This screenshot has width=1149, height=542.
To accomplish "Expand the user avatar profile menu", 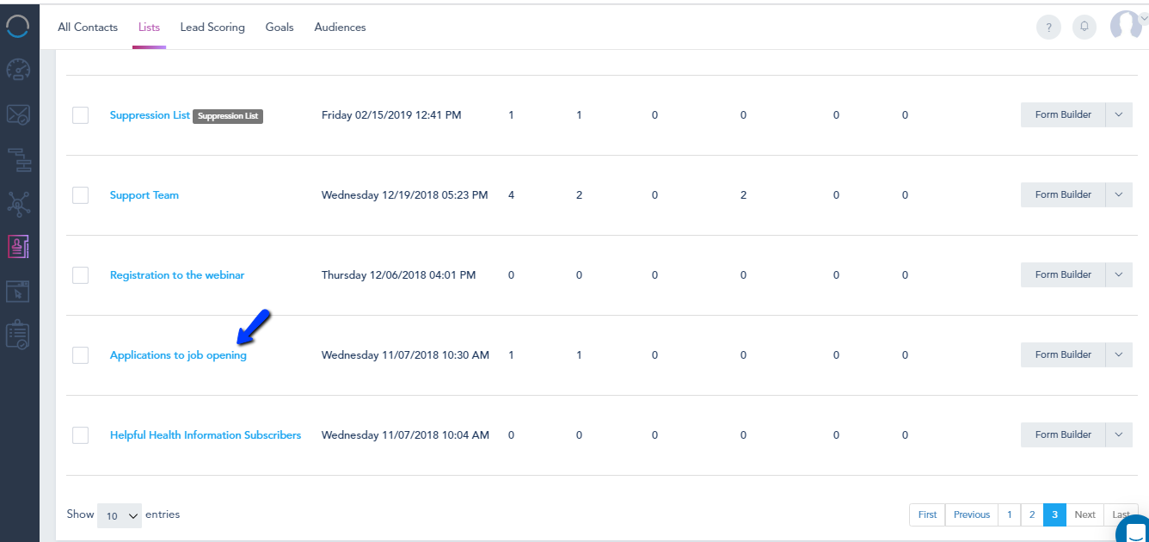I will tap(1127, 26).
